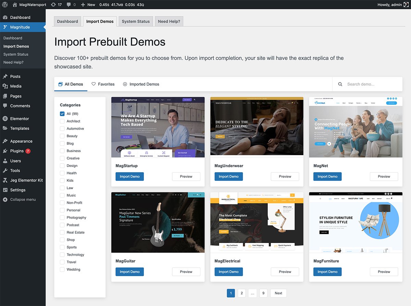The width and height of the screenshot is (411, 306).
Task: Click the WordPress logo icon
Action: point(5,4)
